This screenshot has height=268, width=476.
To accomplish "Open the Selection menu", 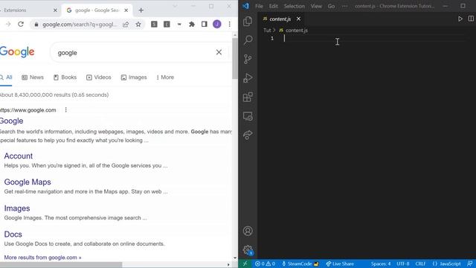I will pos(295,6).
